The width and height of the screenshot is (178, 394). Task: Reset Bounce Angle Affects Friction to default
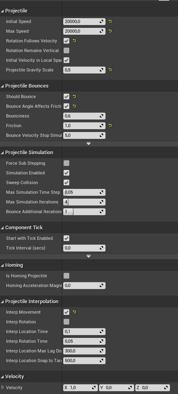[74, 106]
